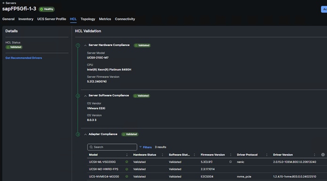The width and height of the screenshot is (327, 181).
Task: Click the status icon for UCSX-M2-HWRD-FPS
Action: point(127,169)
